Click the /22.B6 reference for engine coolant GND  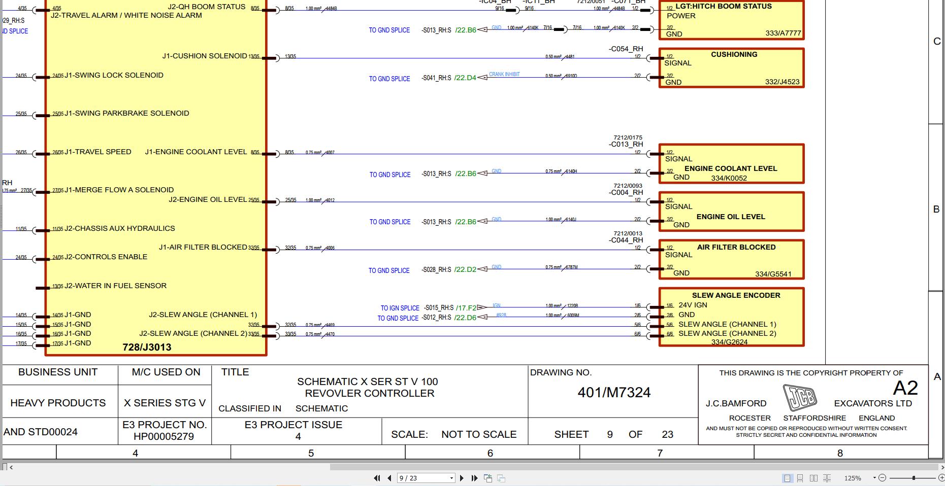coord(466,173)
